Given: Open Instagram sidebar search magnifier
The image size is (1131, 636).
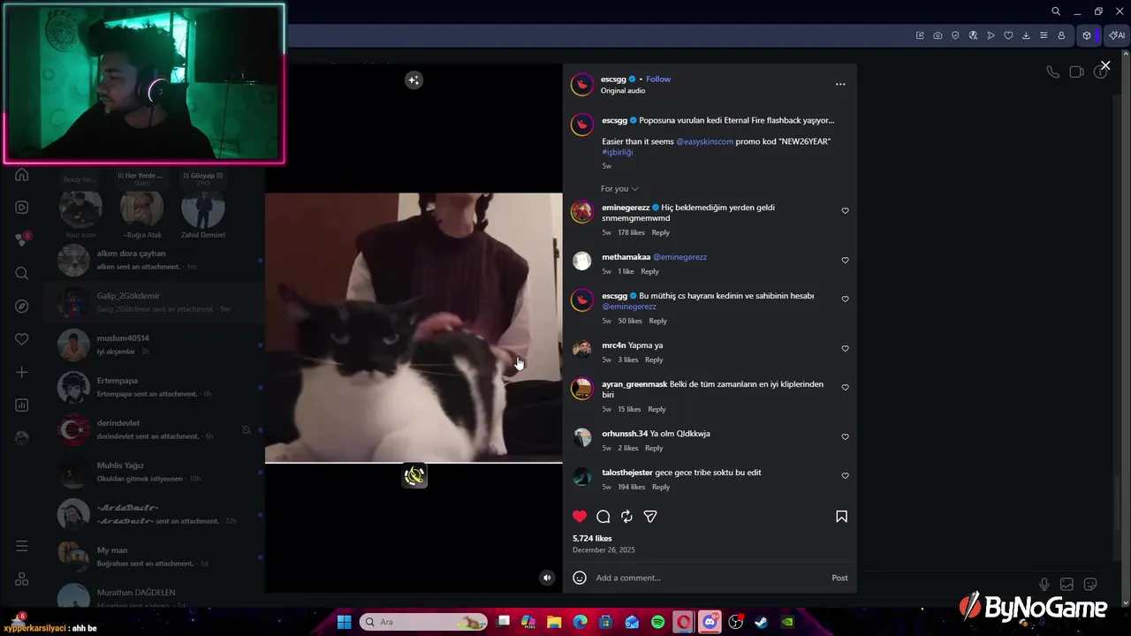Looking at the screenshot, I should tap(22, 273).
